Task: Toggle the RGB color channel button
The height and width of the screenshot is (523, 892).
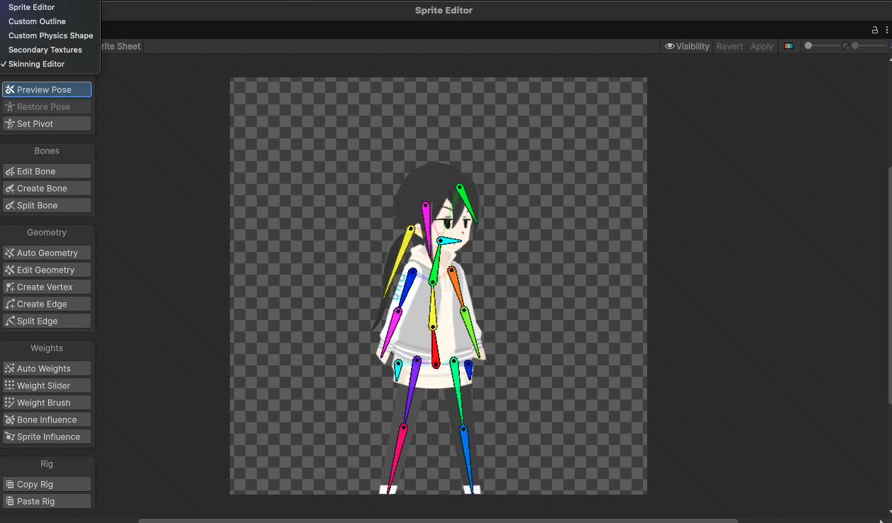Action: 788,46
